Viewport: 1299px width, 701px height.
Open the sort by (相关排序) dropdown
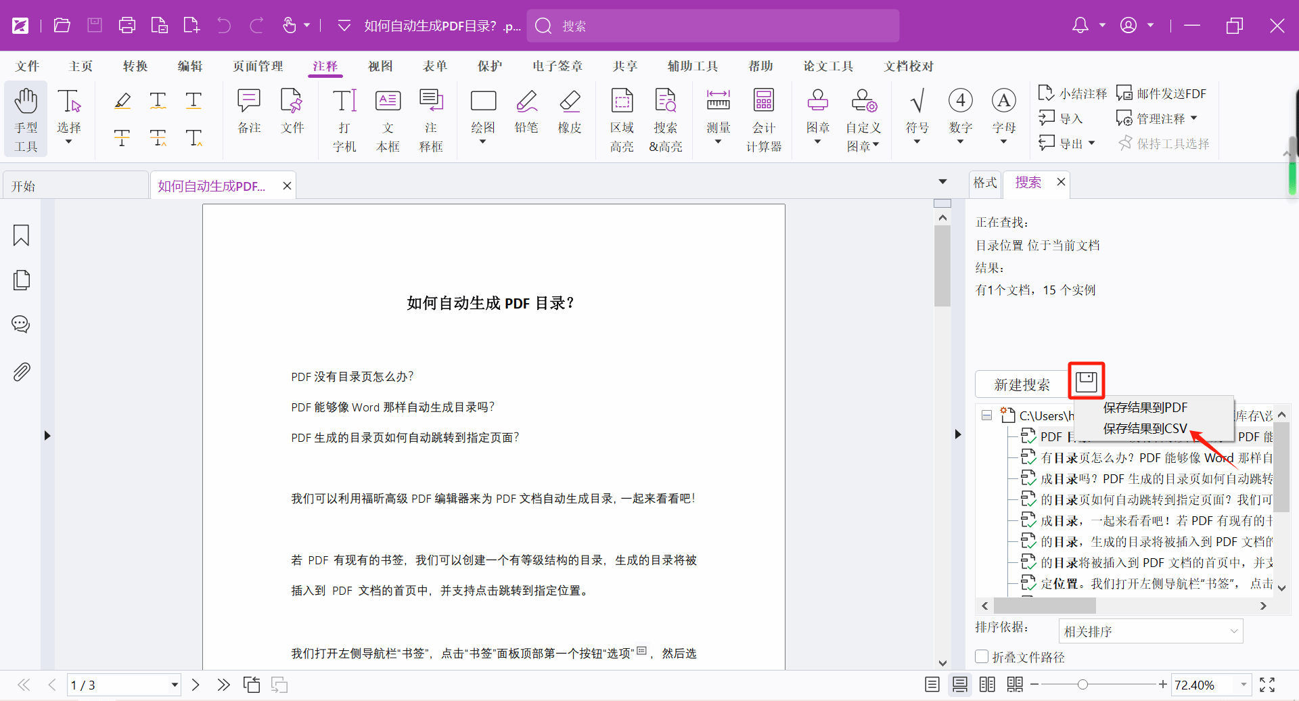[x=1150, y=631]
